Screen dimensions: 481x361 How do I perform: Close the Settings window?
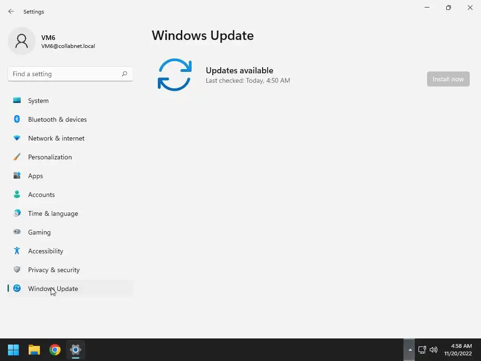470,8
